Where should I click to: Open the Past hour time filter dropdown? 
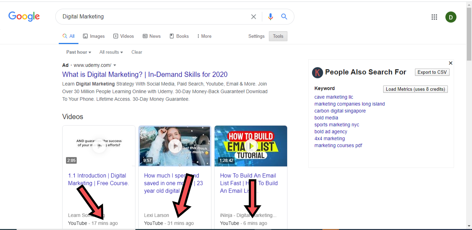(x=79, y=52)
